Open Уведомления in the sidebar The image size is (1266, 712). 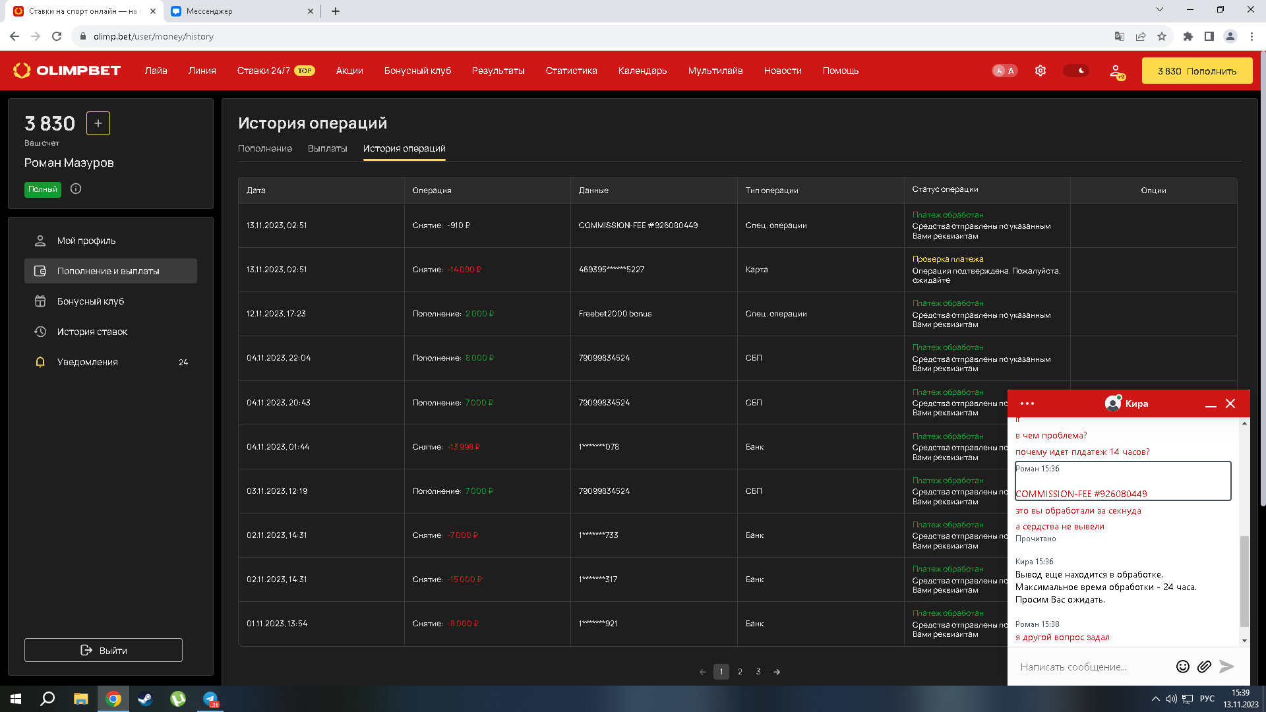click(x=87, y=362)
